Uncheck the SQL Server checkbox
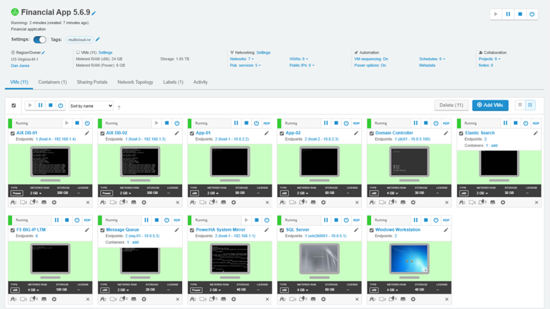 click(282, 230)
